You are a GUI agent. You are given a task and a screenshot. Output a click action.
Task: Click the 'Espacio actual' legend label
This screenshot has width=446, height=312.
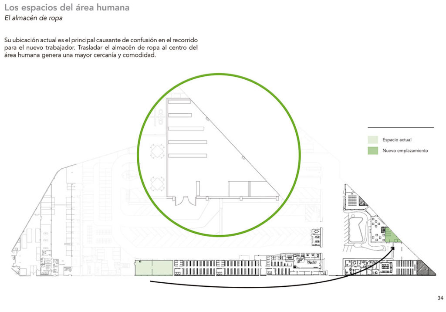tap(397, 140)
